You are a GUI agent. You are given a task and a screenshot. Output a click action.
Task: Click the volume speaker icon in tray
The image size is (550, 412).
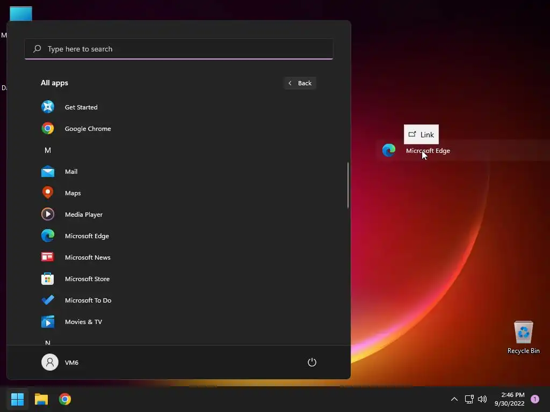tap(482, 399)
